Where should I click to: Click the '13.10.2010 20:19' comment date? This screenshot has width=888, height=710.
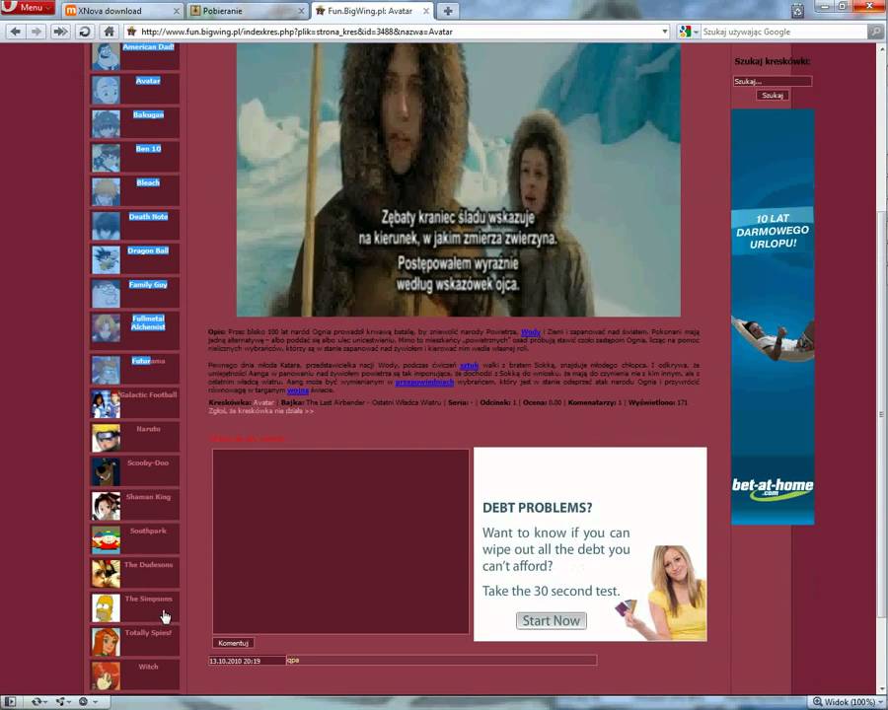235,661
